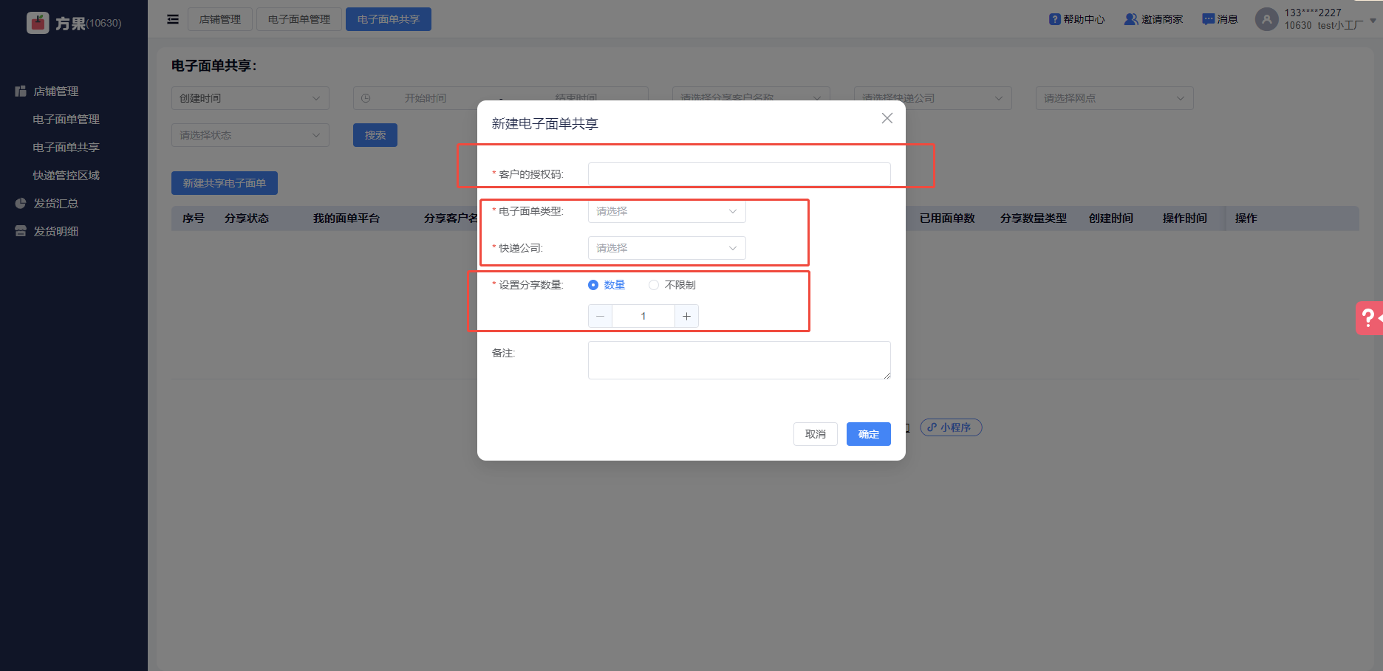
Task: Click the 序号 column header
Action: 194,218
